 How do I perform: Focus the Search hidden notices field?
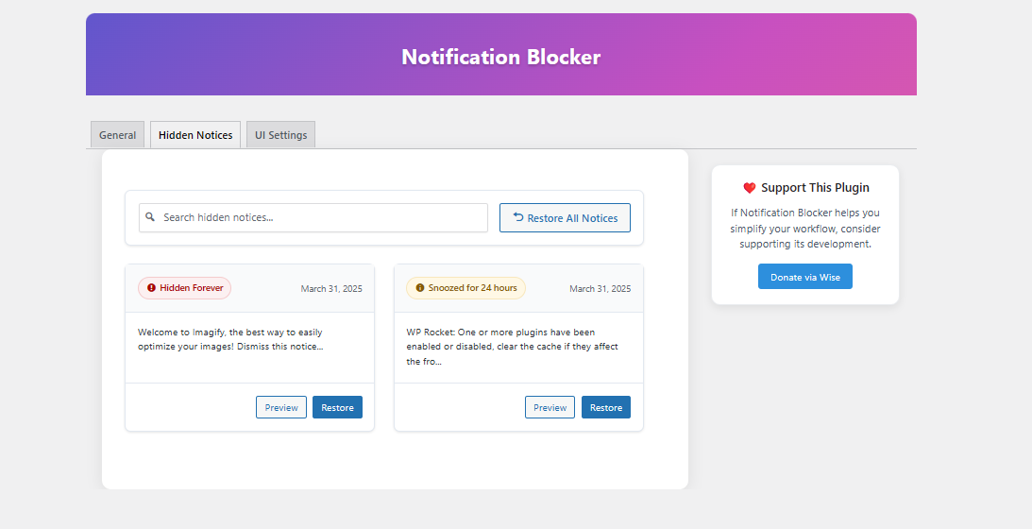[x=321, y=217]
